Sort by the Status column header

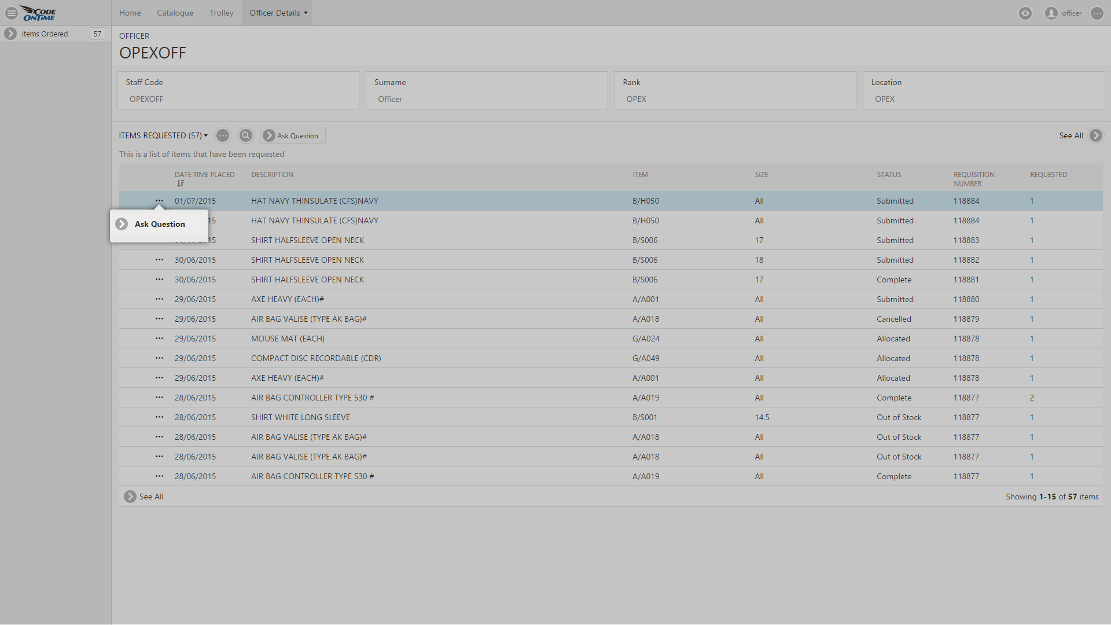coord(888,174)
